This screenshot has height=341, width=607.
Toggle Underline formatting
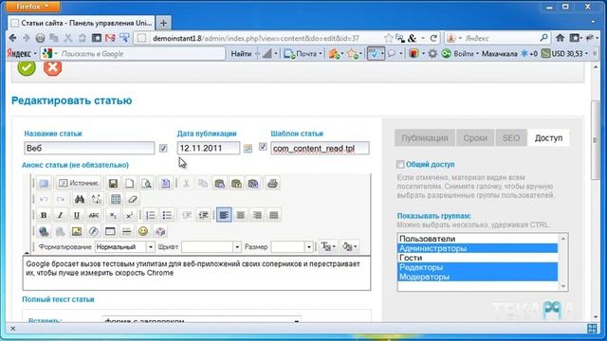pyautogui.click(x=77, y=215)
